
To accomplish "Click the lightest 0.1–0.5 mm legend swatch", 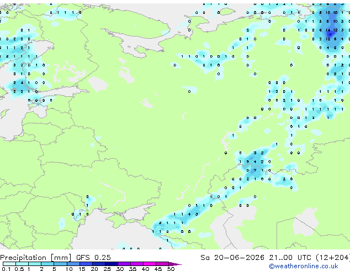I will (x=9, y=264).
